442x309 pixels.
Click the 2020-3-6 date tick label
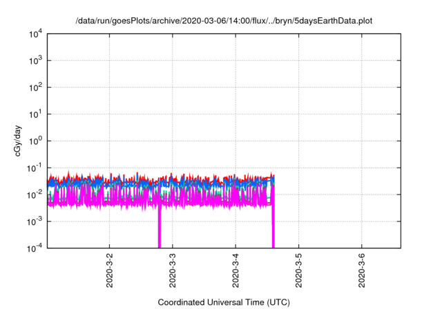[x=362, y=270]
